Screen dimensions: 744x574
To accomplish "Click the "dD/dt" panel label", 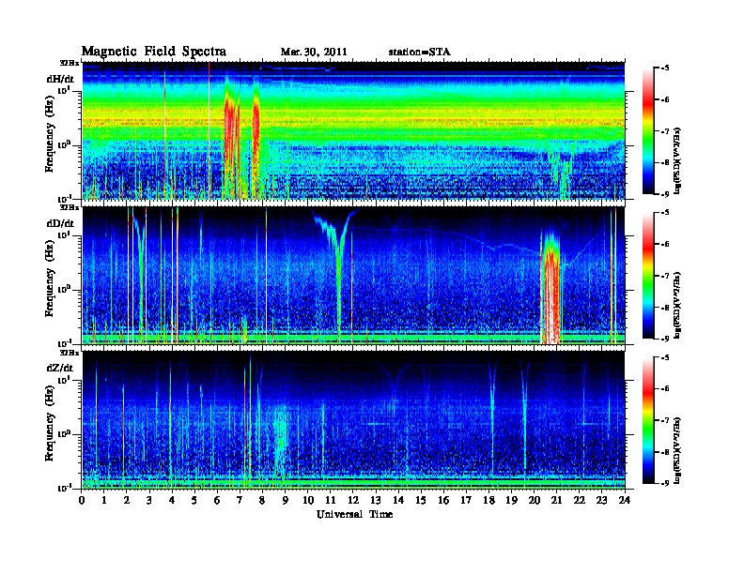I will (x=60, y=223).
